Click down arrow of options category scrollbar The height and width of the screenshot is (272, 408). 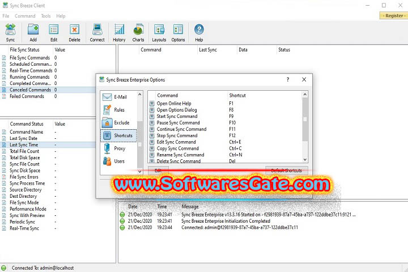click(140, 171)
